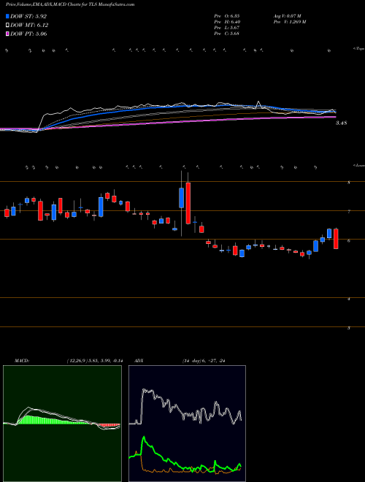Click the price axis label 3
Screen dimensions: 365x482
349,328
